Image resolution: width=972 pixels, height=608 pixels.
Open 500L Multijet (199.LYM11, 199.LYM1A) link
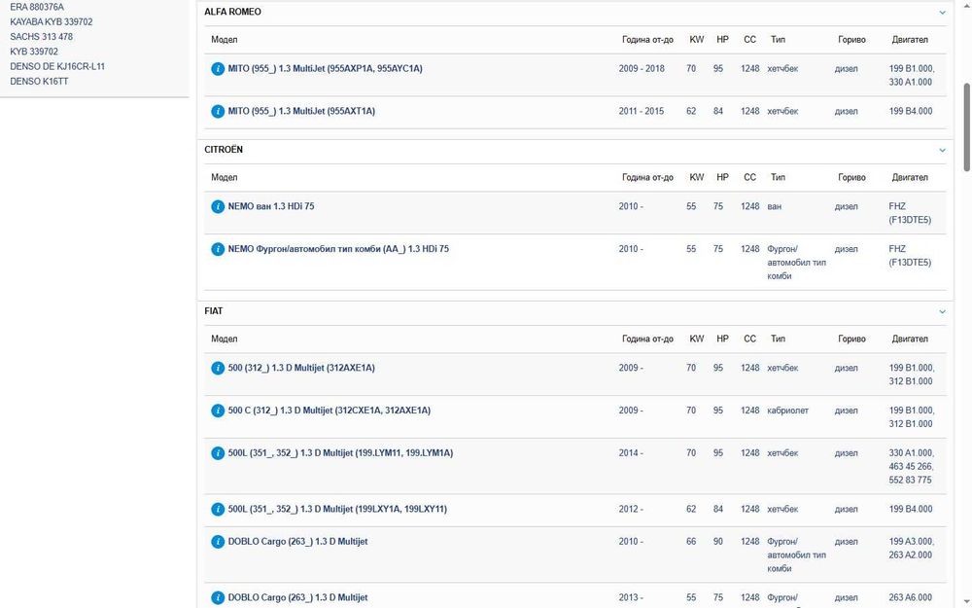click(x=340, y=453)
